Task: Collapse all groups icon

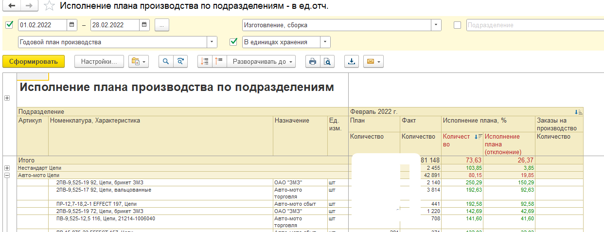Action: point(205,62)
